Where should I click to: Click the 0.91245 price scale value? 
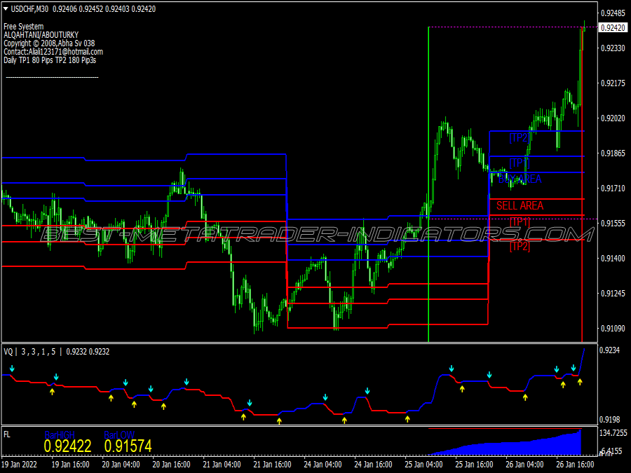(x=613, y=293)
